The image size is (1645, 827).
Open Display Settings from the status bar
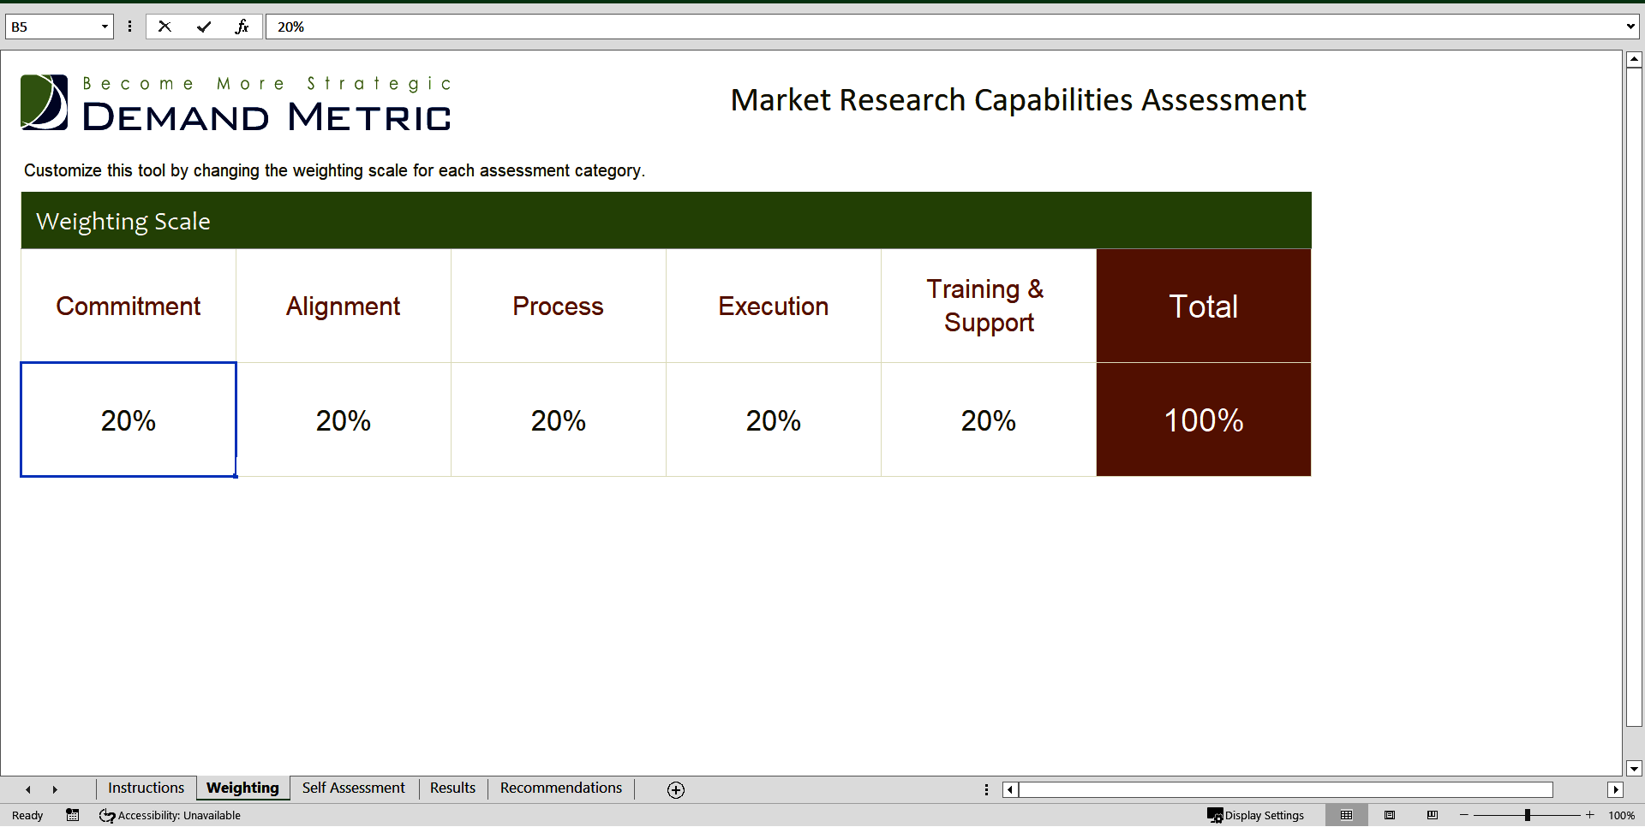tap(1257, 815)
